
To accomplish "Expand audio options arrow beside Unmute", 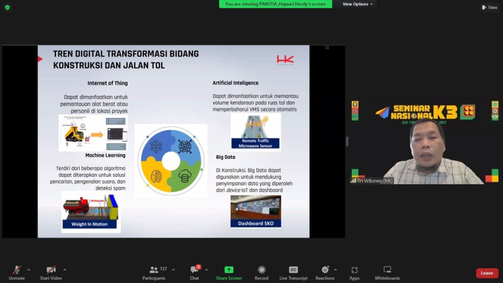I will point(28,270).
